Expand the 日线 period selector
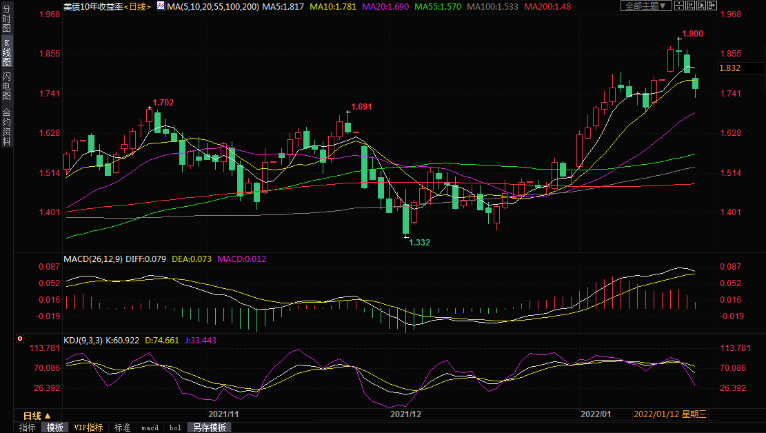 37,416
